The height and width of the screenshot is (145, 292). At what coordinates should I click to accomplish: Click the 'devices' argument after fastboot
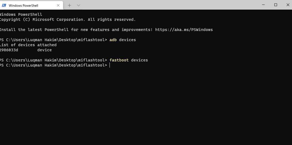139,60
